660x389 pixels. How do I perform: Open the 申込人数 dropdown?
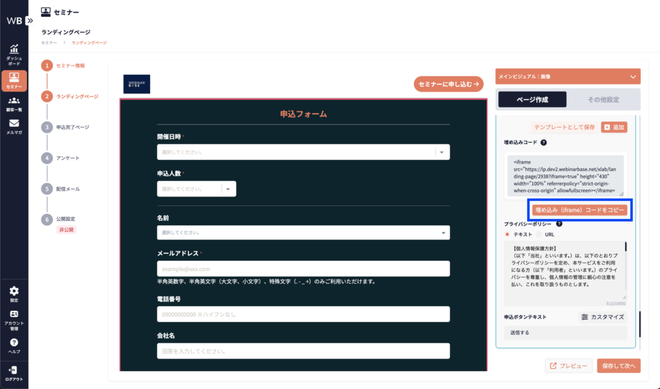(229, 189)
